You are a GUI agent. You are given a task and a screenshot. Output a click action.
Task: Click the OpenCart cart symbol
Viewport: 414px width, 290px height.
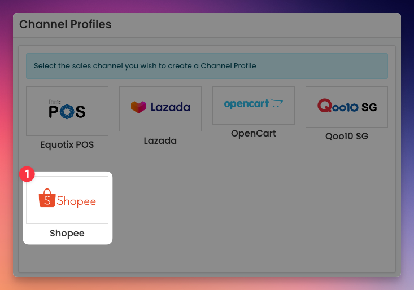coord(277,103)
